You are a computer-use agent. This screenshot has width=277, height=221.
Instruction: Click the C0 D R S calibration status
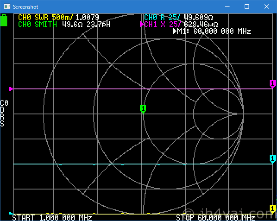4,113
